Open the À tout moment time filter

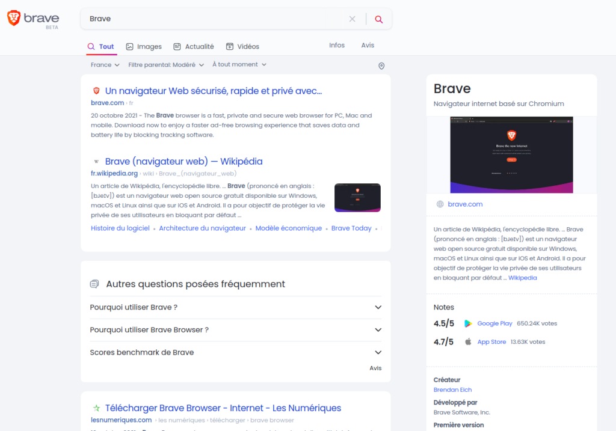click(239, 64)
